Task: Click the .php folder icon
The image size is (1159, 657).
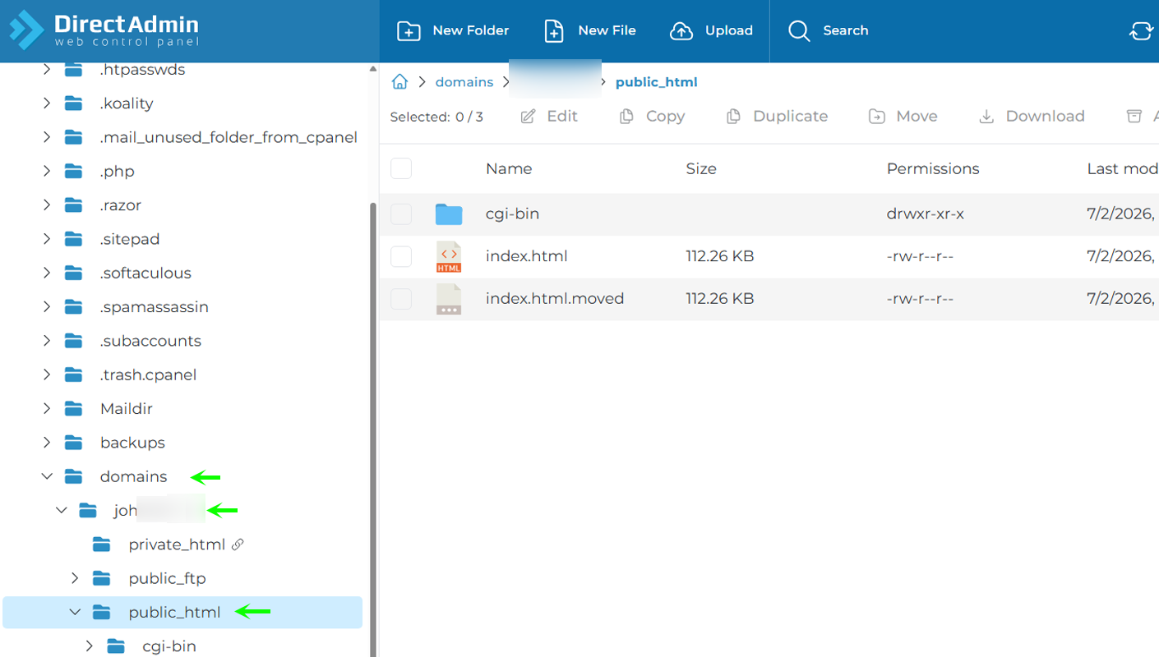Action: [74, 171]
